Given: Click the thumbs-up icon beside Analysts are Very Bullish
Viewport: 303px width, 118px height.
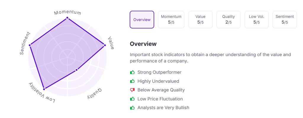Looking at the screenshot, I should pyautogui.click(x=132, y=108).
